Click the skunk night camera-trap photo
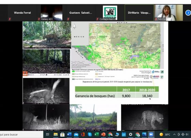The height and width of the screenshot is (138, 191). click(46, 91)
